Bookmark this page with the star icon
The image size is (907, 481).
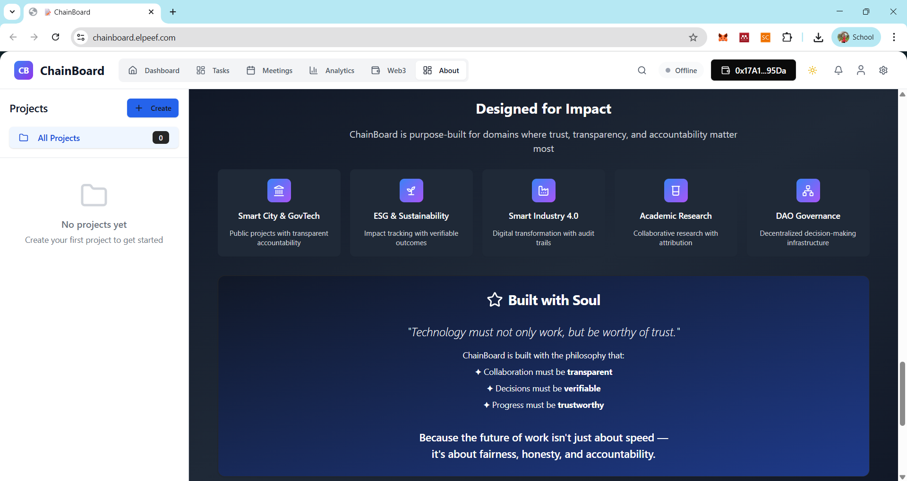pyautogui.click(x=693, y=37)
